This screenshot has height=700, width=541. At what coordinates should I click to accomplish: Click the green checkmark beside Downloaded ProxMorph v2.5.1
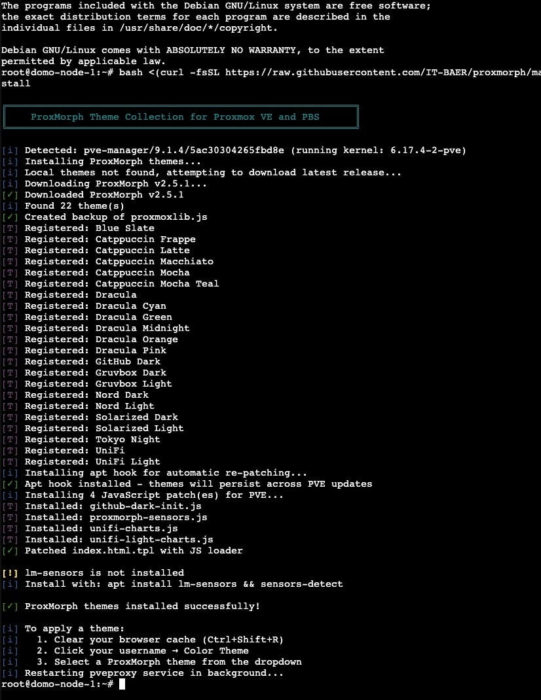10,194
